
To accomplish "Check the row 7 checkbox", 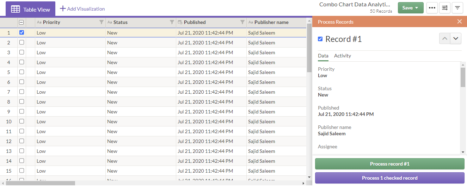I will click(21, 92).
